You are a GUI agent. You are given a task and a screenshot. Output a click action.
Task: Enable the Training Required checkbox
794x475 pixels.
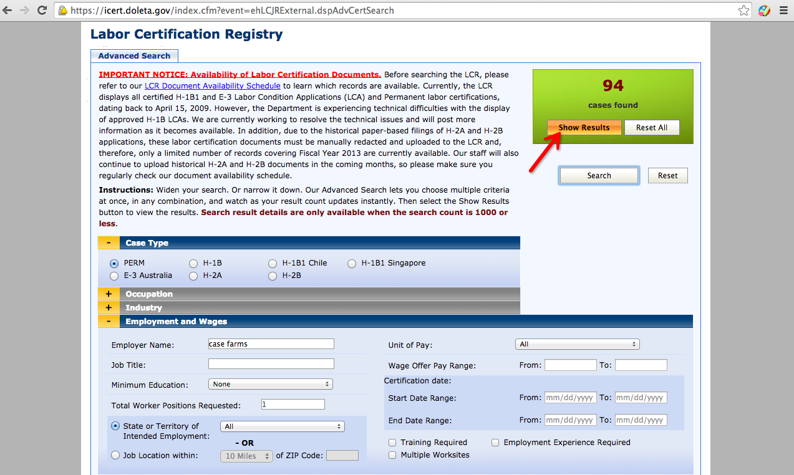pos(392,443)
